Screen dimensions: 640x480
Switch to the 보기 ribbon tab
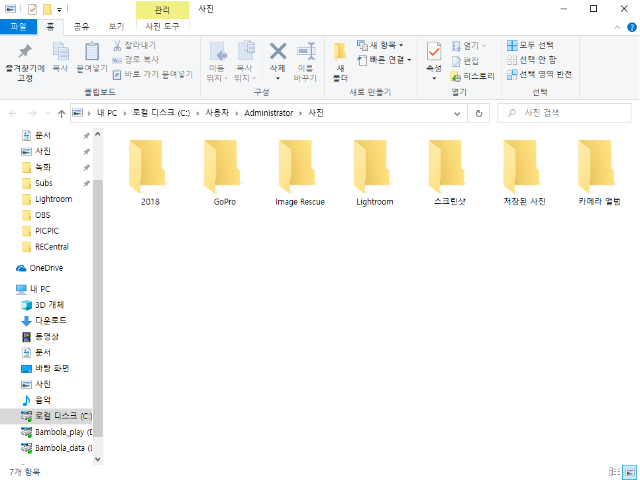coord(117,27)
